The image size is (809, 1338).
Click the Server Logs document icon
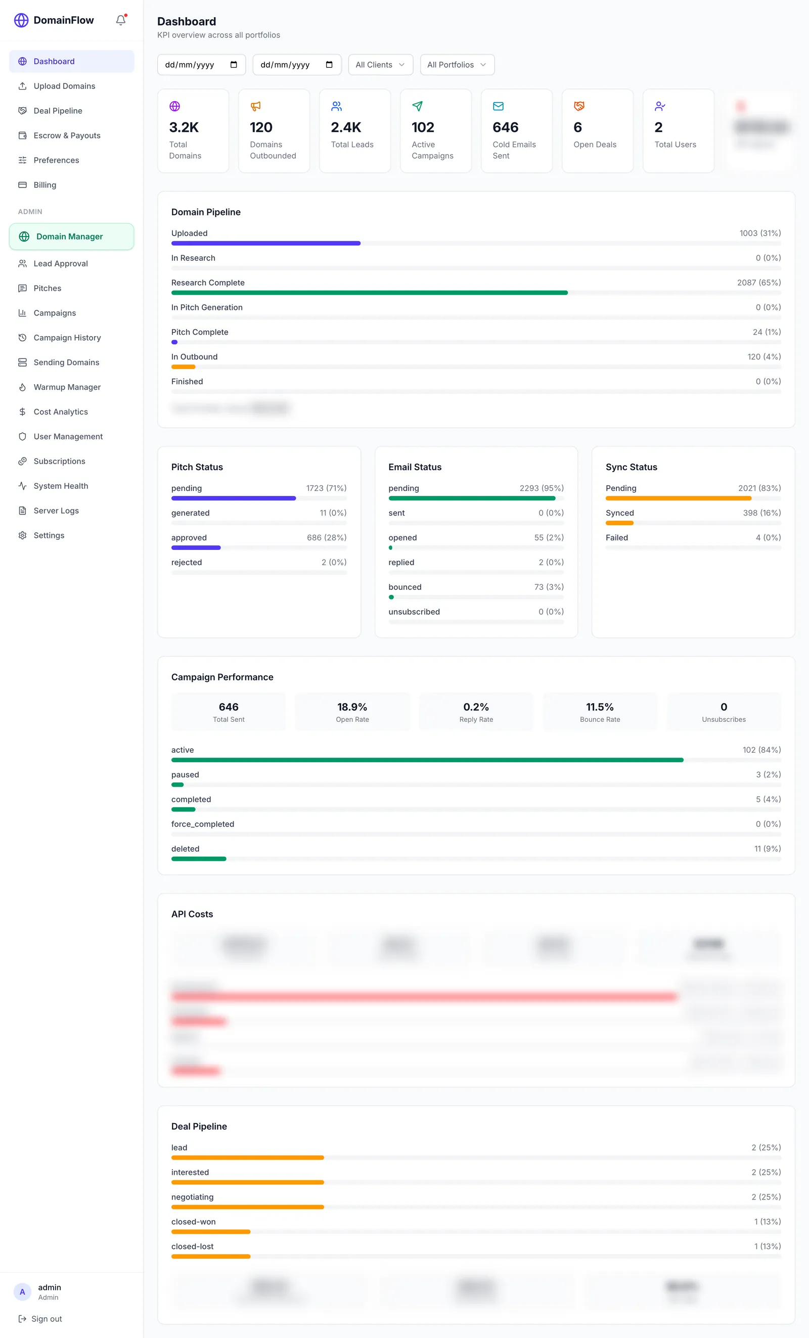pyautogui.click(x=22, y=511)
